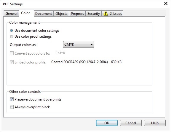Switch to the General tab
Image resolution: width=171 pixels, height=132 pixels.
[12, 14]
